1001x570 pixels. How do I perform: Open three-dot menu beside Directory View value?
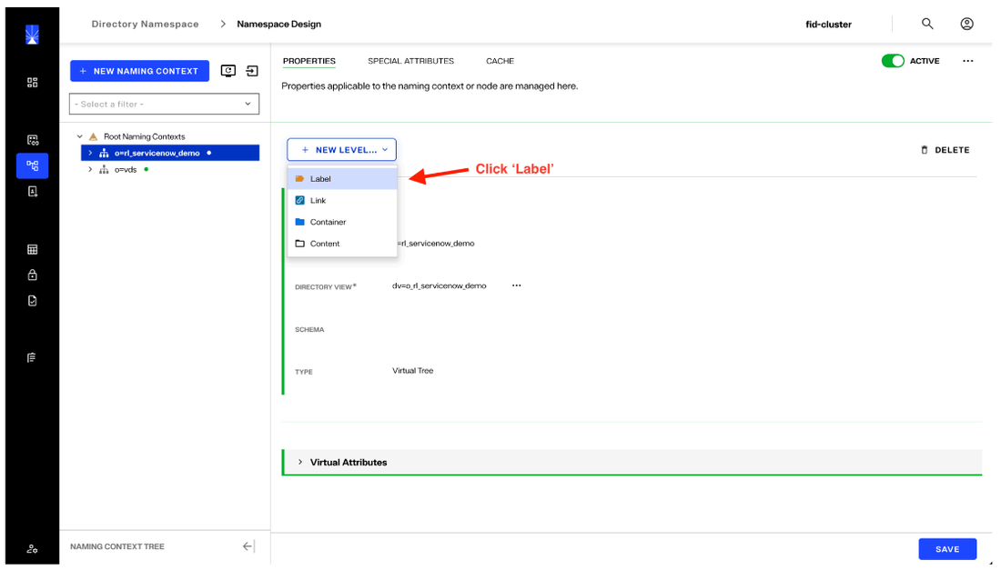[x=517, y=285]
